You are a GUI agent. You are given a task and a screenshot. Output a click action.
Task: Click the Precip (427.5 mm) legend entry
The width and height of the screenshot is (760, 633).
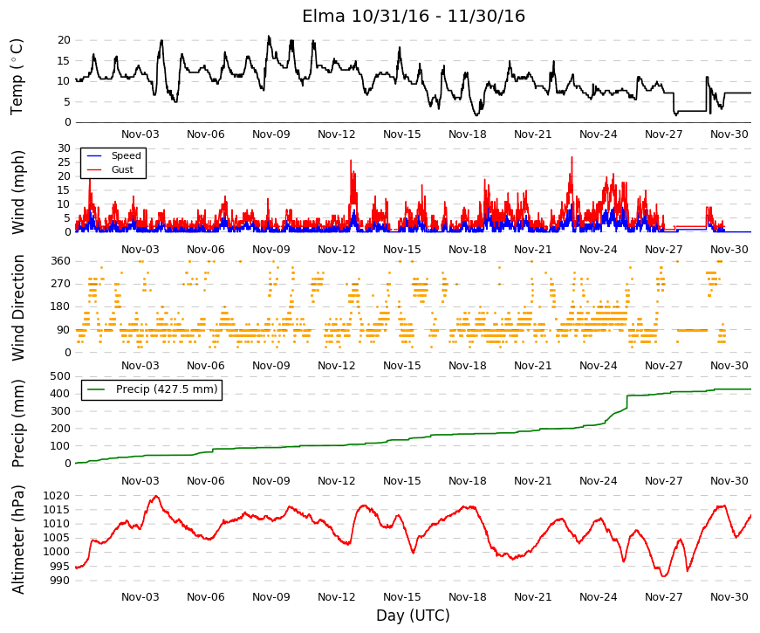152,389
